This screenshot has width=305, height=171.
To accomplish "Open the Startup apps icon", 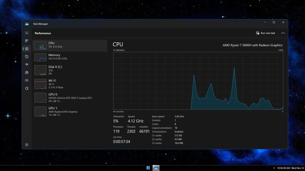I will pos(27,64).
